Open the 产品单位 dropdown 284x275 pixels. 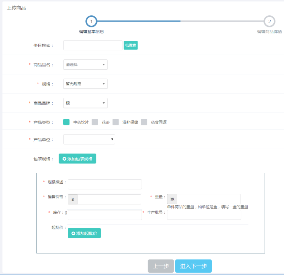(x=89, y=139)
